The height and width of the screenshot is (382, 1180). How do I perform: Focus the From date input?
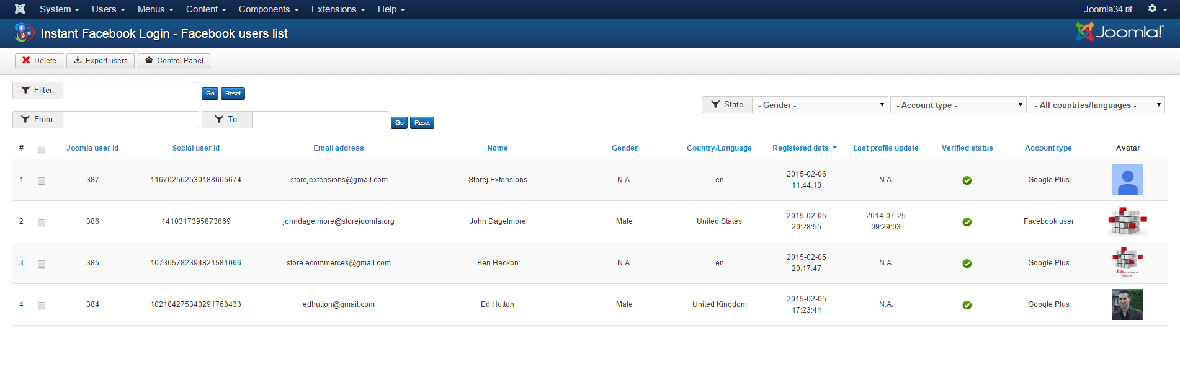(131, 120)
